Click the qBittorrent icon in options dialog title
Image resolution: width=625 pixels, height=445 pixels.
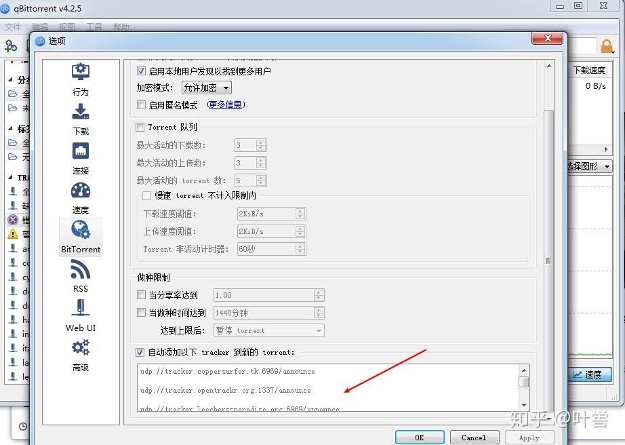[x=40, y=41]
